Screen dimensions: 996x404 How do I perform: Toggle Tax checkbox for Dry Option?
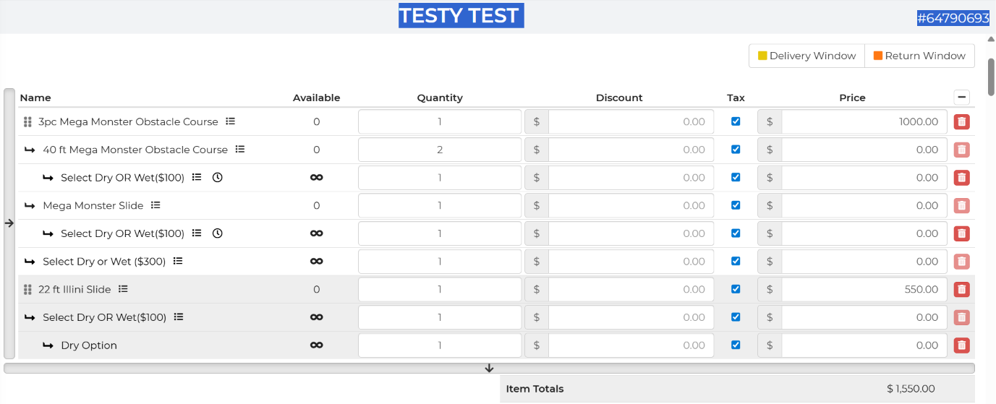[736, 345]
